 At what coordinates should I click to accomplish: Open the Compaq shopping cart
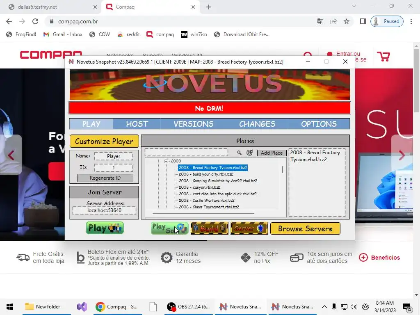(383, 56)
